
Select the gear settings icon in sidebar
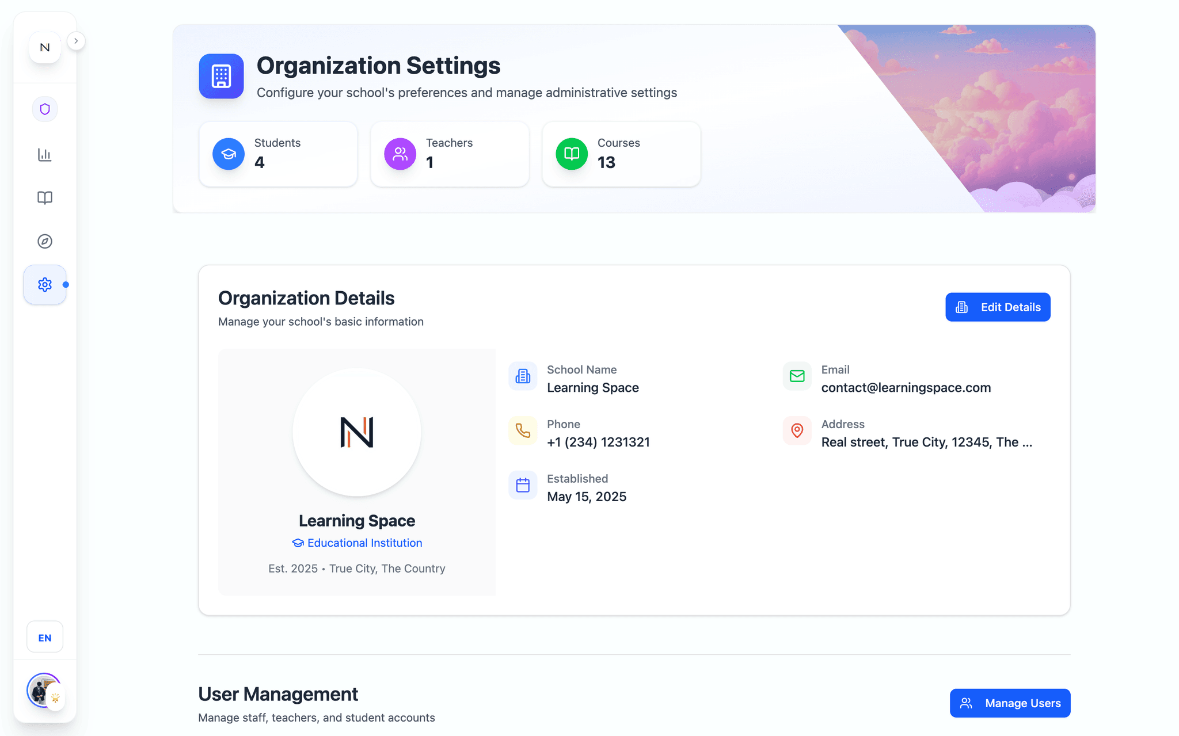click(x=45, y=284)
